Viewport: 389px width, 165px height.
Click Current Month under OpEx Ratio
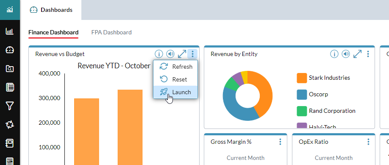[333, 158]
